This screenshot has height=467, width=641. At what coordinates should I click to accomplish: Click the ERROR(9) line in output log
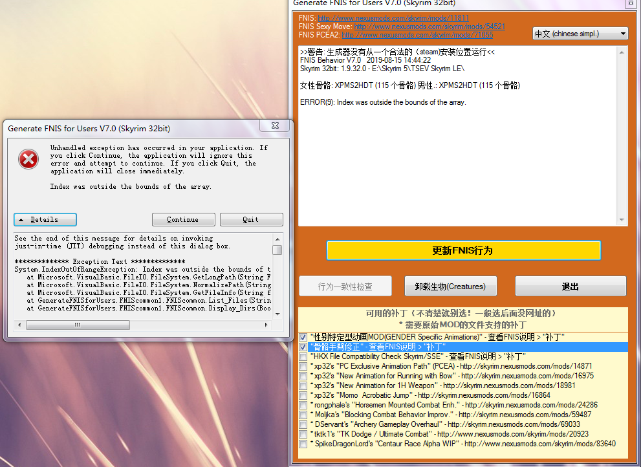click(383, 102)
